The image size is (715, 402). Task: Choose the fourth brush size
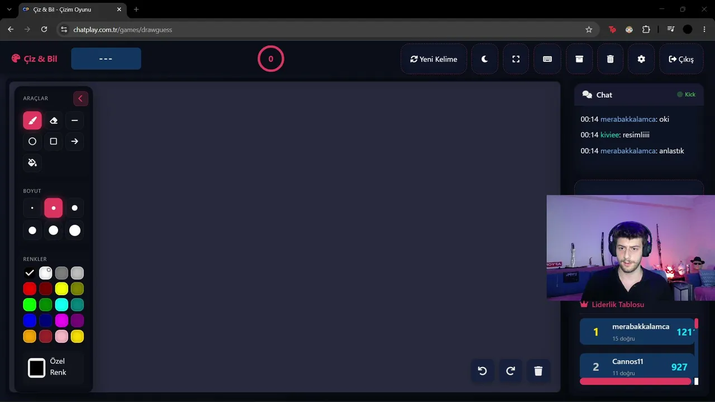tap(32, 230)
